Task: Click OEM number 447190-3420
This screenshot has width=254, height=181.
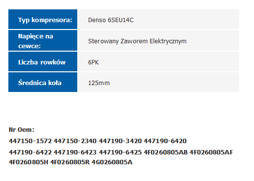Action: click(x=120, y=141)
